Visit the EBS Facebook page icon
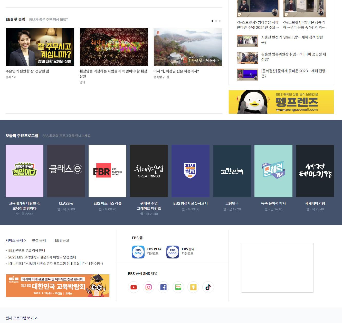Screen dimensions: 342x323 click(x=163, y=287)
